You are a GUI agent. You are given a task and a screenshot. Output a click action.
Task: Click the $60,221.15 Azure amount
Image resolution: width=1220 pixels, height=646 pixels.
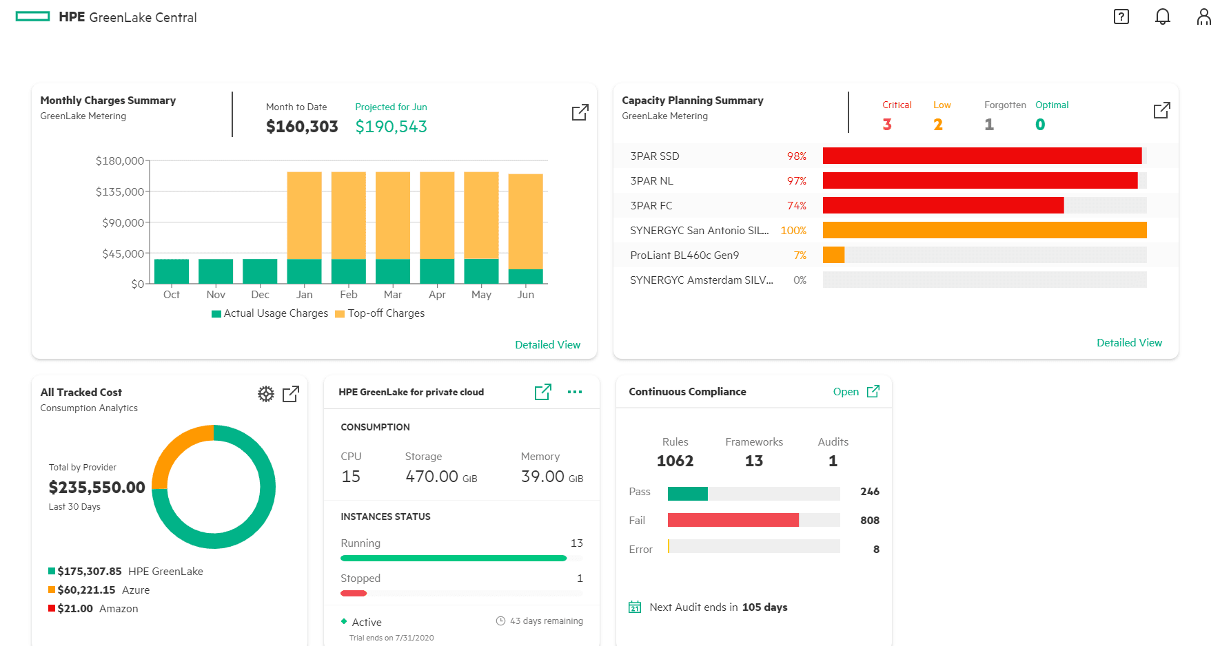86,590
